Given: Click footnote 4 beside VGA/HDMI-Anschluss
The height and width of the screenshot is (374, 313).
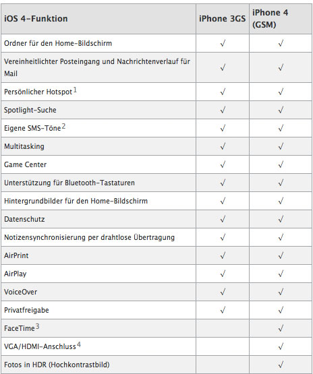Looking at the screenshot, I should tap(78, 344).
